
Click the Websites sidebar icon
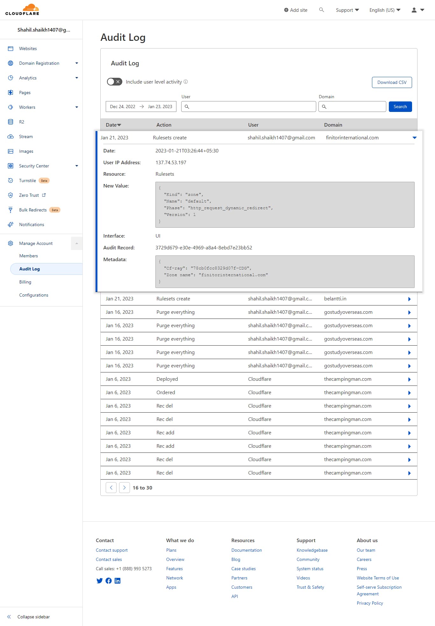pyautogui.click(x=11, y=48)
